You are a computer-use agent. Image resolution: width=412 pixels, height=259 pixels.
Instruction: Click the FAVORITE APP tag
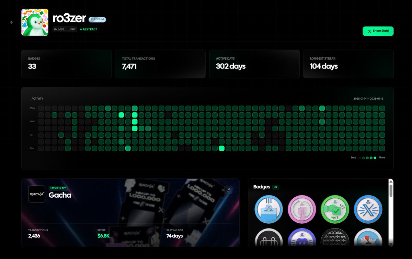[58, 188]
